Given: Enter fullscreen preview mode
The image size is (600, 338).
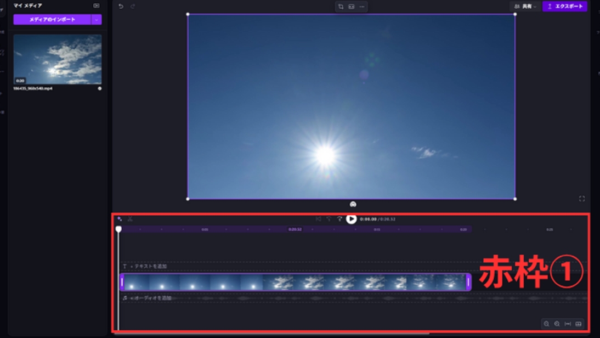Looking at the screenshot, I should click(x=582, y=199).
